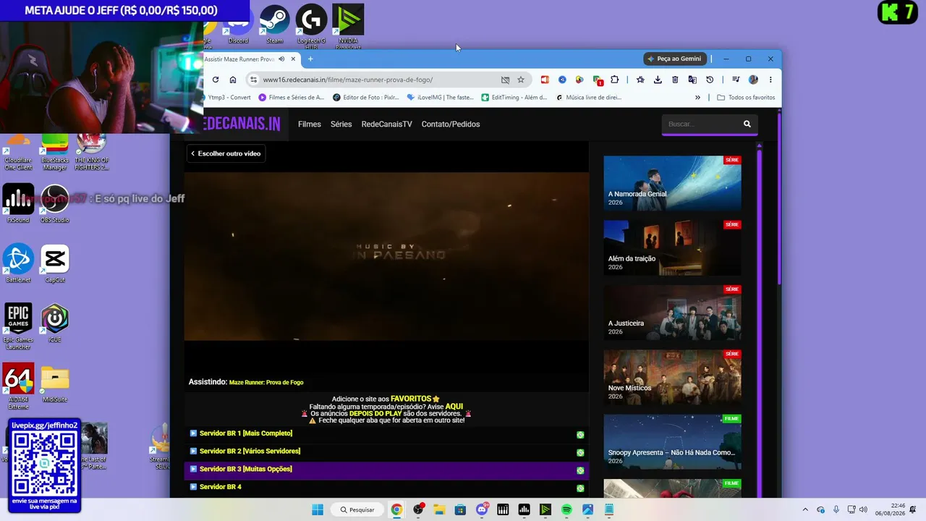Viewport: 926px width, 521px height.
Task: Open the Nove Místicos thumbnail
Action: click(x=672, y=377)
